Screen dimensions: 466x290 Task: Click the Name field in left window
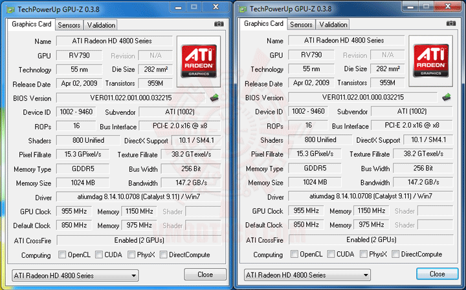tap(114, 41)
